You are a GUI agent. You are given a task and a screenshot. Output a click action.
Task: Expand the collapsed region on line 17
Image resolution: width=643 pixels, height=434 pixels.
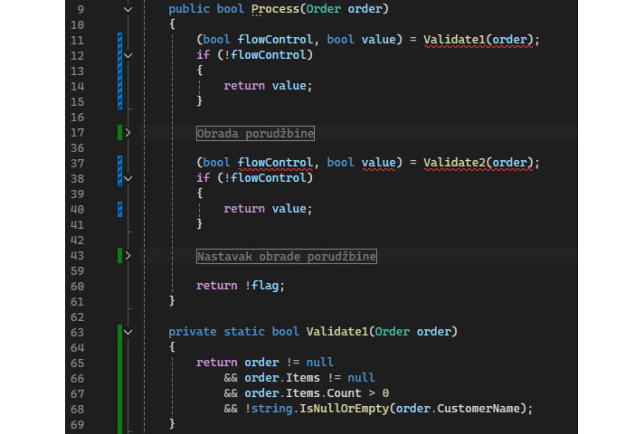tap(128, 133)
